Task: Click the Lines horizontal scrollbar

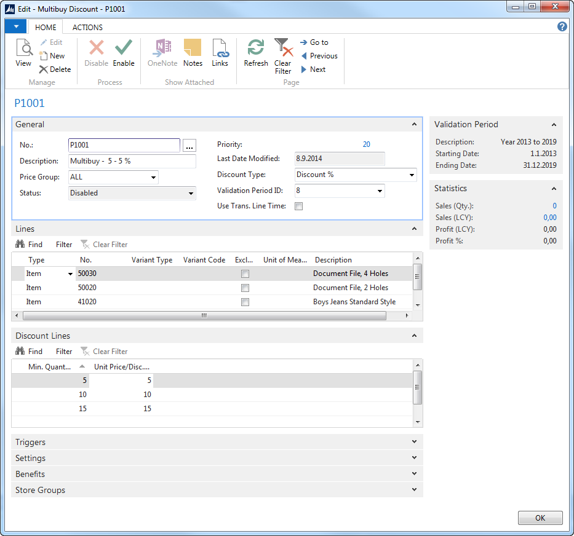Action: [204, 316]
